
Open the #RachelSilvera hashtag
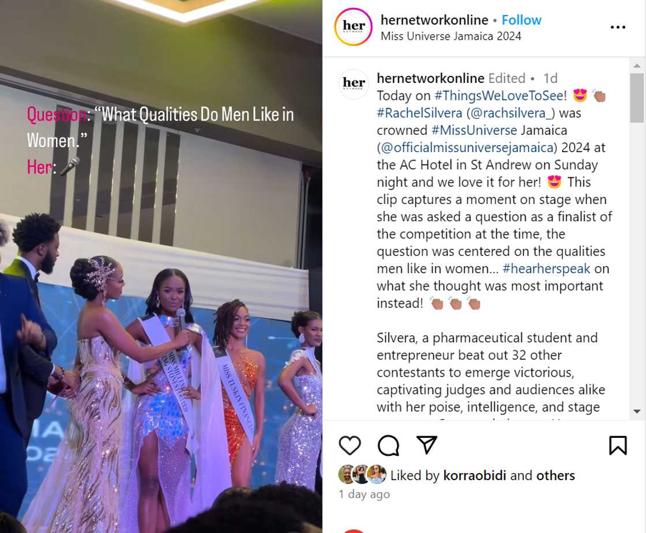tap(419, 113)
